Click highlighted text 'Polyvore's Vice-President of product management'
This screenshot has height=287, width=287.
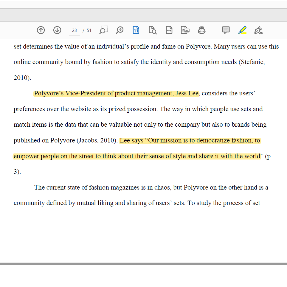point(104,93)
